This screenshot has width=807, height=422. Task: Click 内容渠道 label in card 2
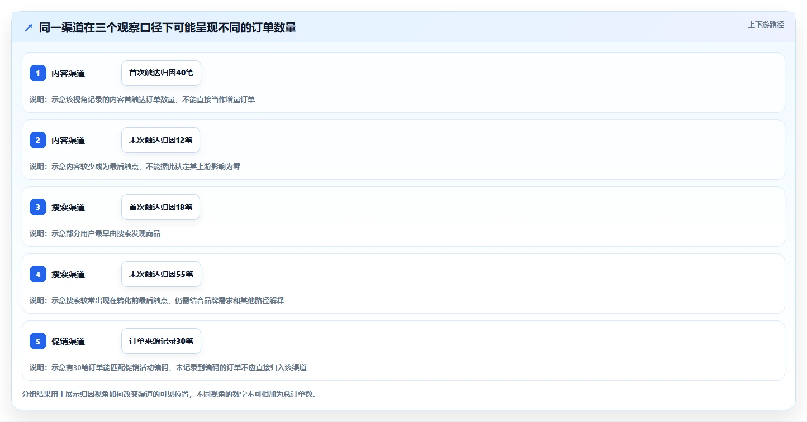point(68,140)
